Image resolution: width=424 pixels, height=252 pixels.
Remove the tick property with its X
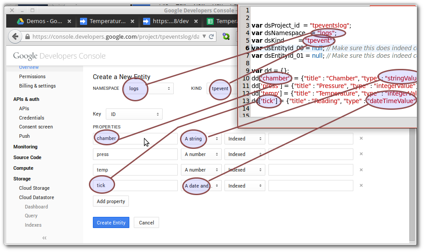[x=361, y=185]
